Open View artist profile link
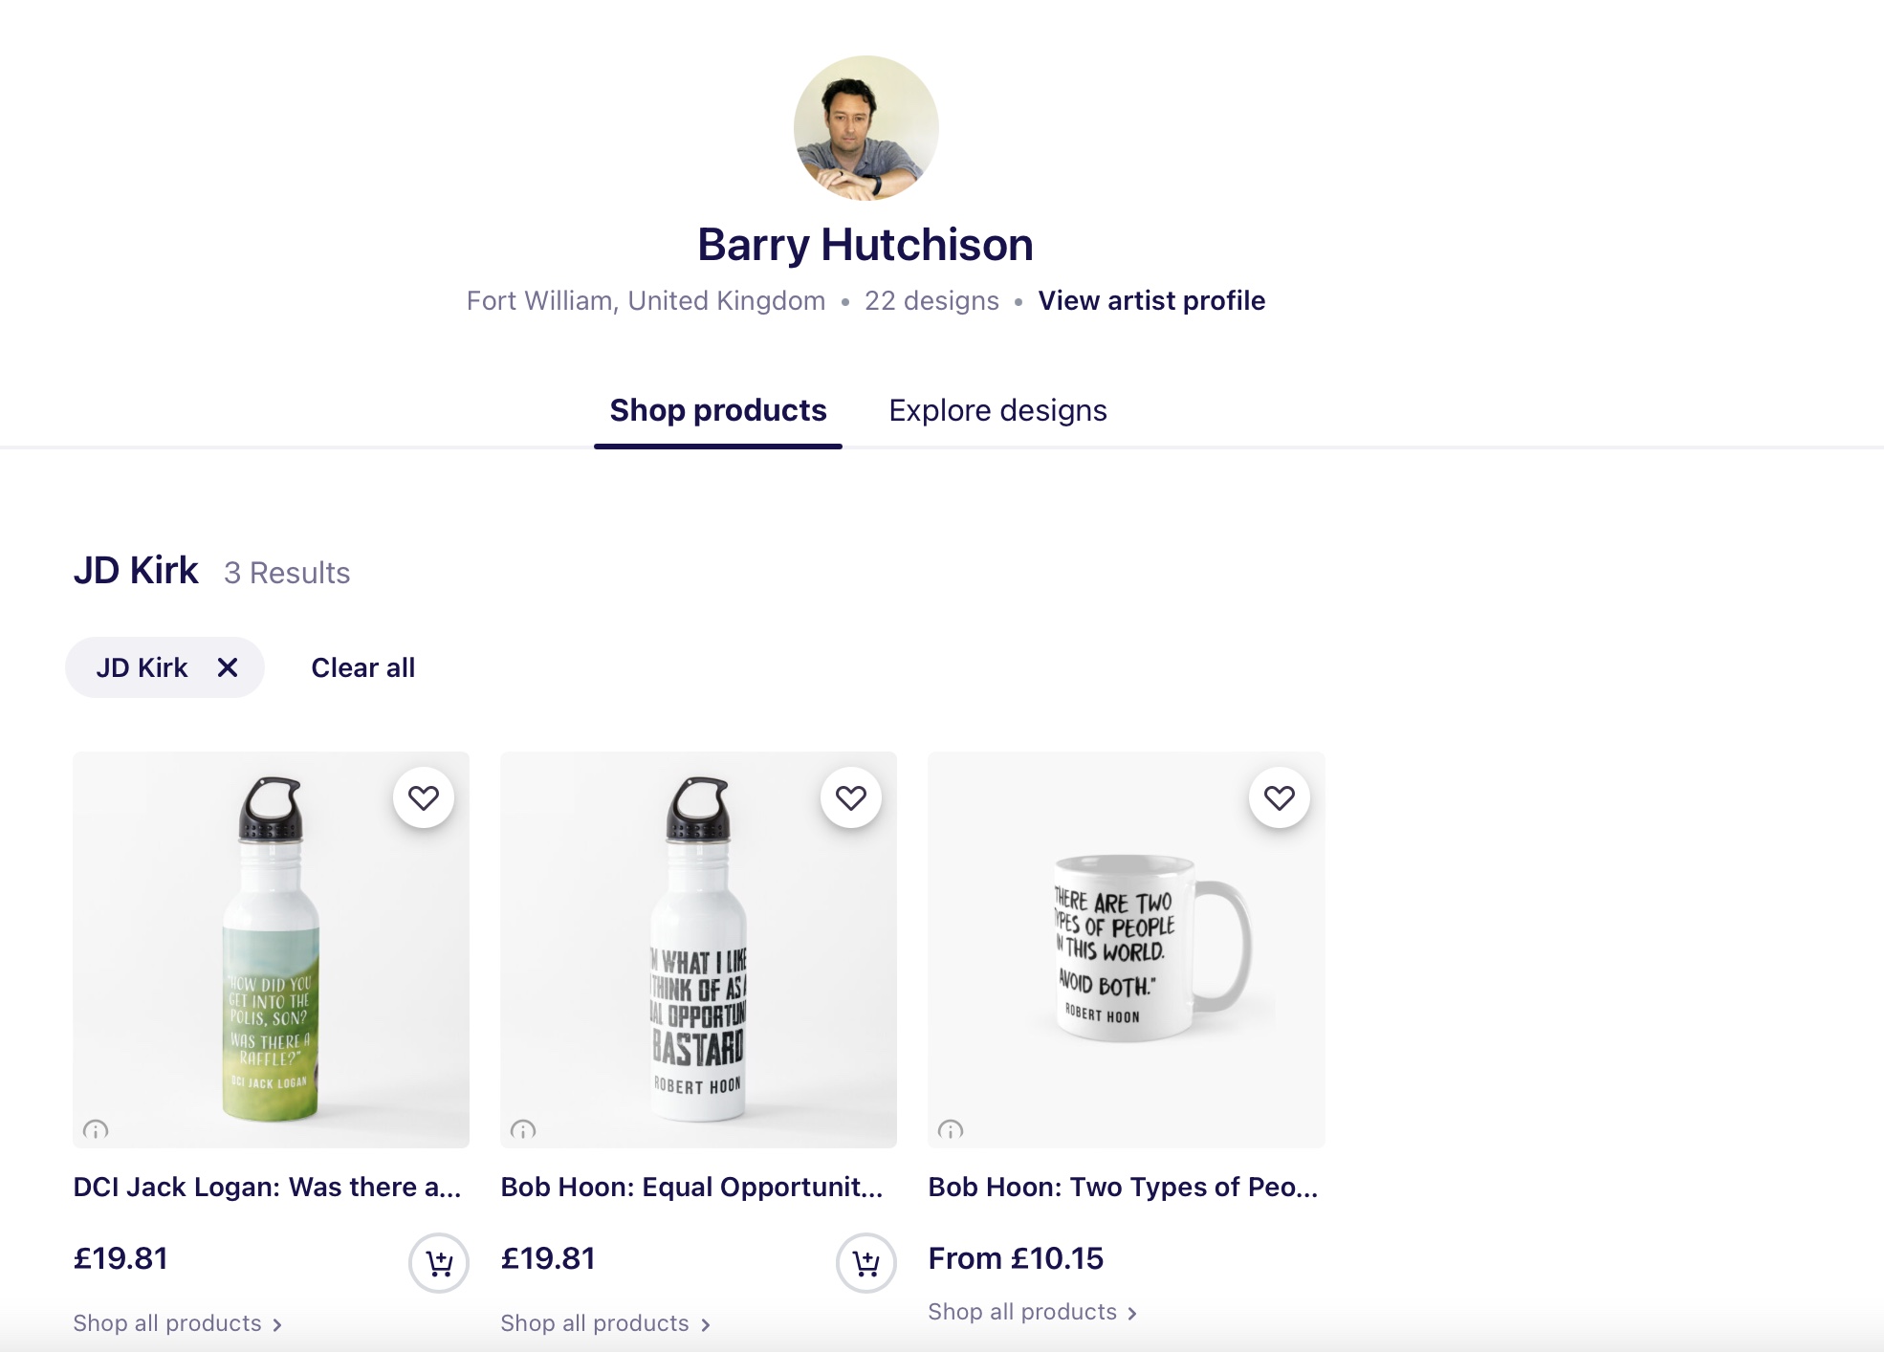 coord(1151,300)
